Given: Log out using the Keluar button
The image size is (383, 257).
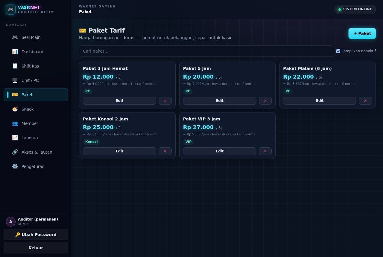Looking at the screenshot, I should click(x=36, y=248).
